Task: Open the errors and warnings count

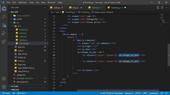Action: pos(22,93)
